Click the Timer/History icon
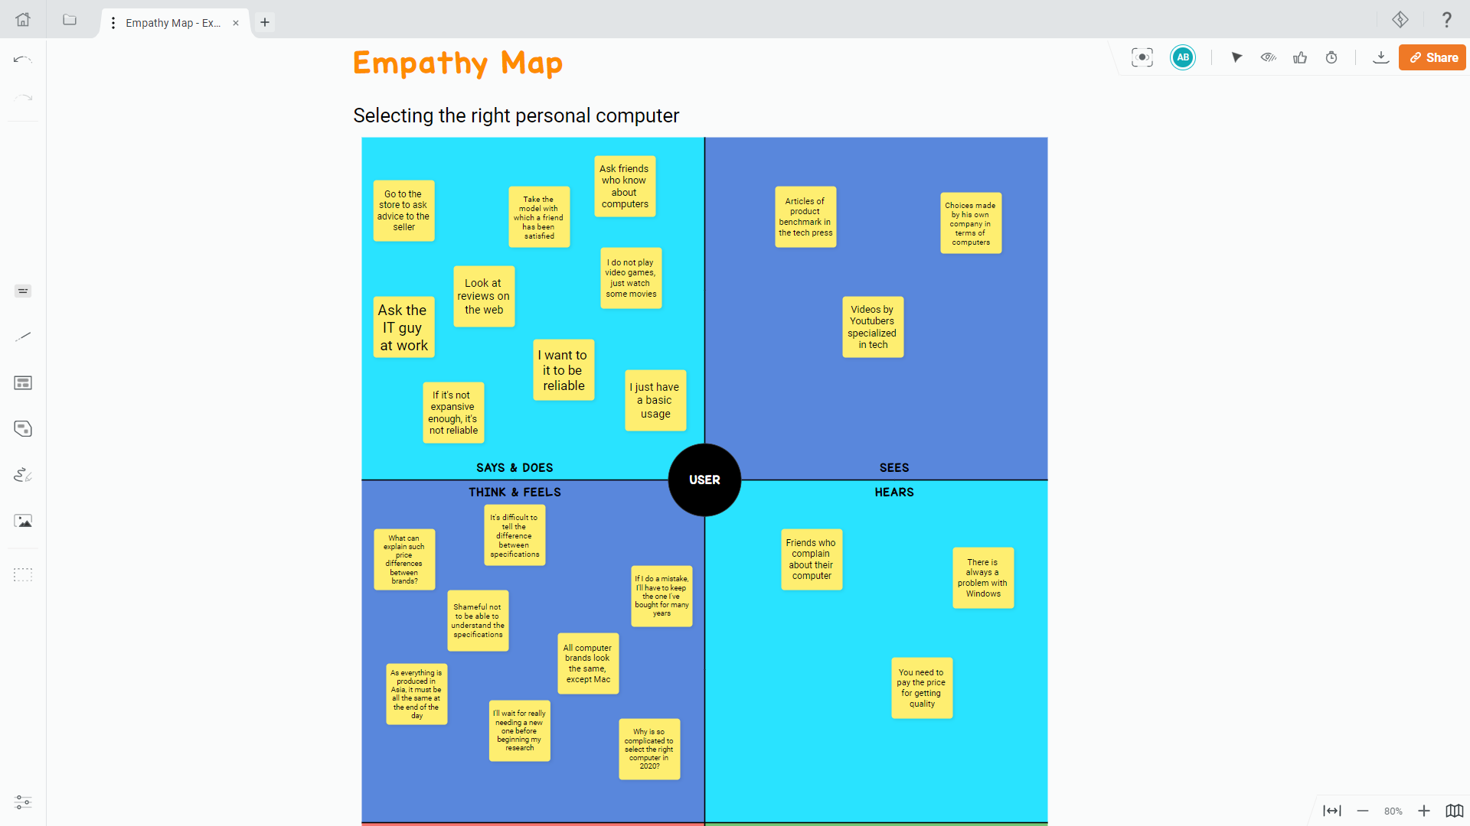 click(1331, 57)
